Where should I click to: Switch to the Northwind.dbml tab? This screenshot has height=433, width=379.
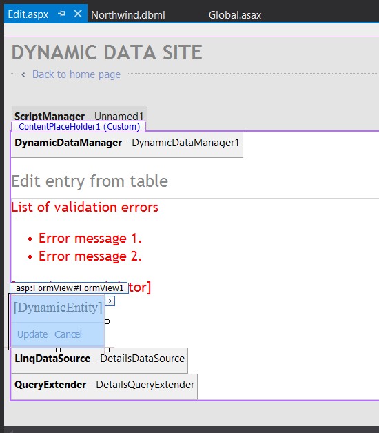(x=128, y=15)
